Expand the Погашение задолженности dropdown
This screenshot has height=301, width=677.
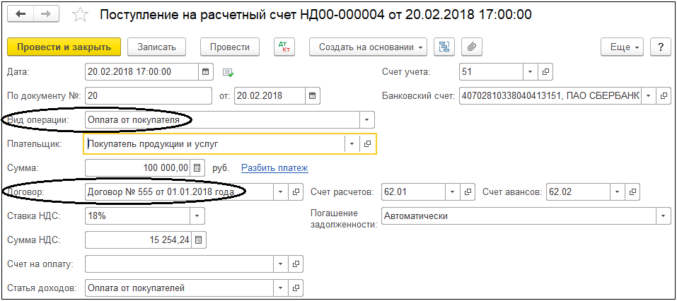point(663,216)
